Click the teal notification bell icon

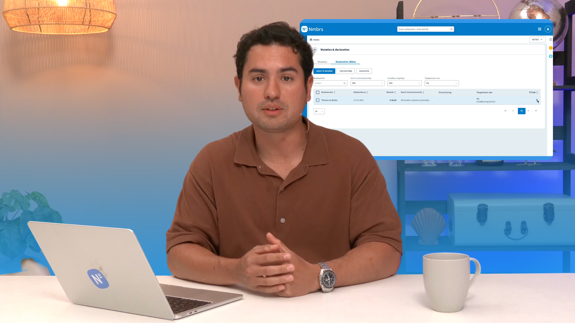[x=550, y=56]
